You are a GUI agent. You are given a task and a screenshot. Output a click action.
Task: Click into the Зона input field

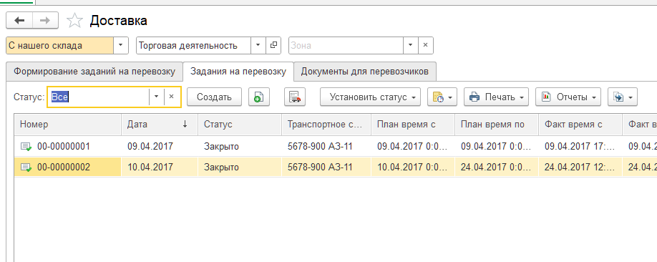click(x=346, y=45)
